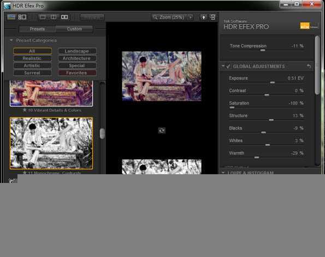325x257 pixels.
Task: Select the Favorites preset category
Action: click(77, 73)
